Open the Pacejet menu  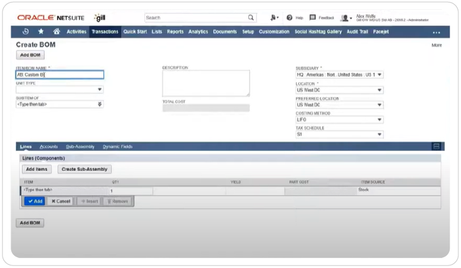381,32
